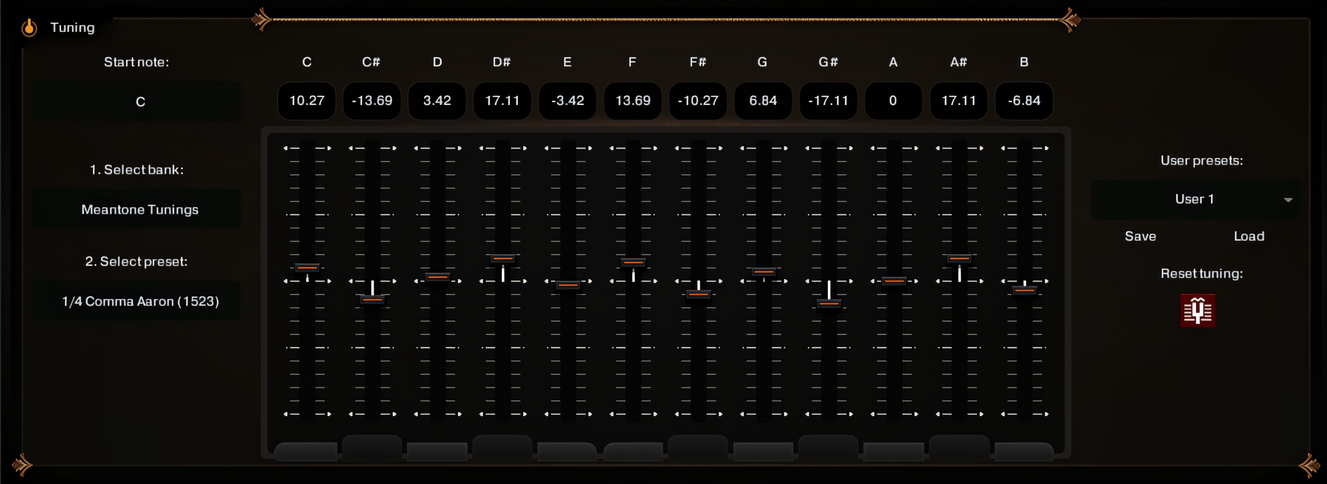Click the E note slider handle
The width and height of the screenshot is (1327, 484).
click(x=568, y=285)
